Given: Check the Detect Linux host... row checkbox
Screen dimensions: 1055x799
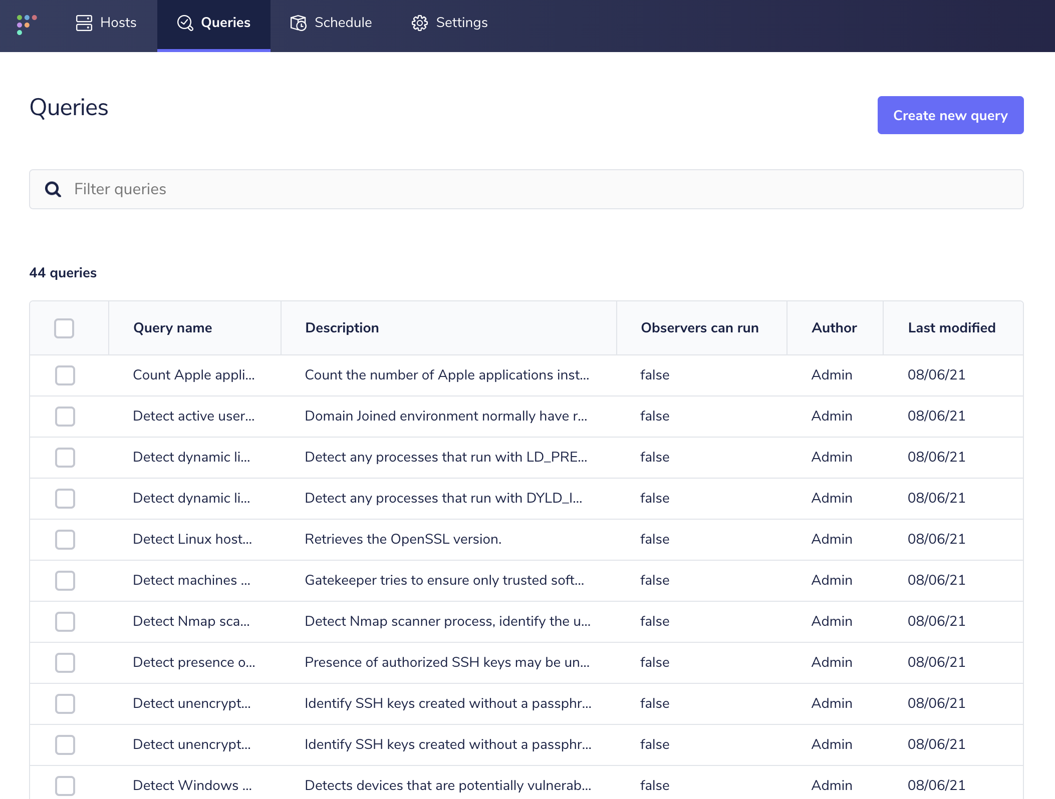Looking at the screenshot, I should click(65, 540).
